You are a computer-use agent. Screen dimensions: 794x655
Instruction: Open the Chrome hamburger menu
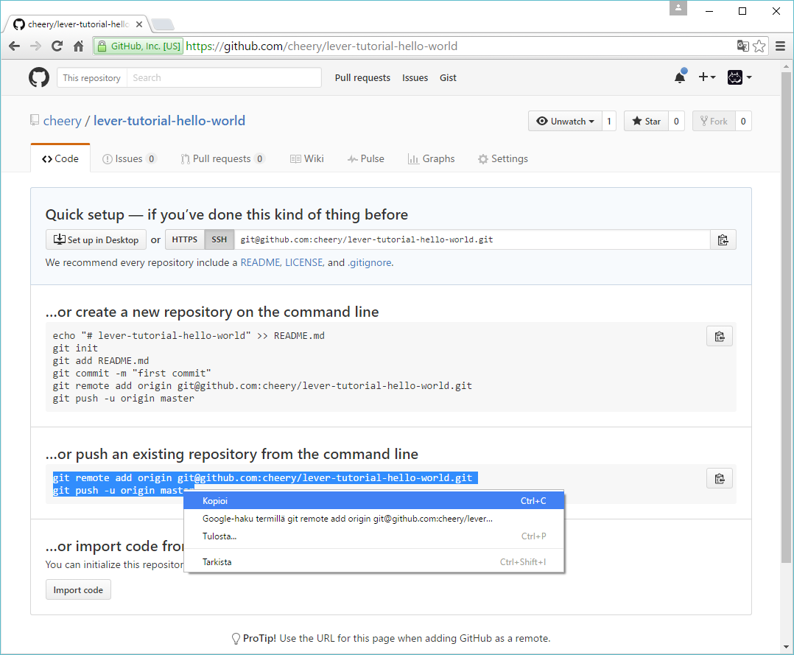click(780, 46)
